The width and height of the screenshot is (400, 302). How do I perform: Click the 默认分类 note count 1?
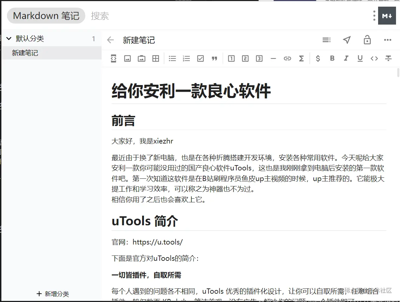pyautogui.click(x=94, y=39)
